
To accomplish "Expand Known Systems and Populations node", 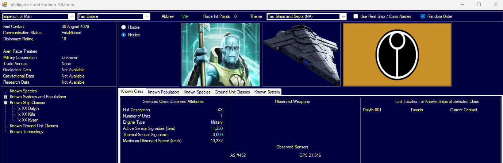I will pyautogui.click(x=5, y=97).
